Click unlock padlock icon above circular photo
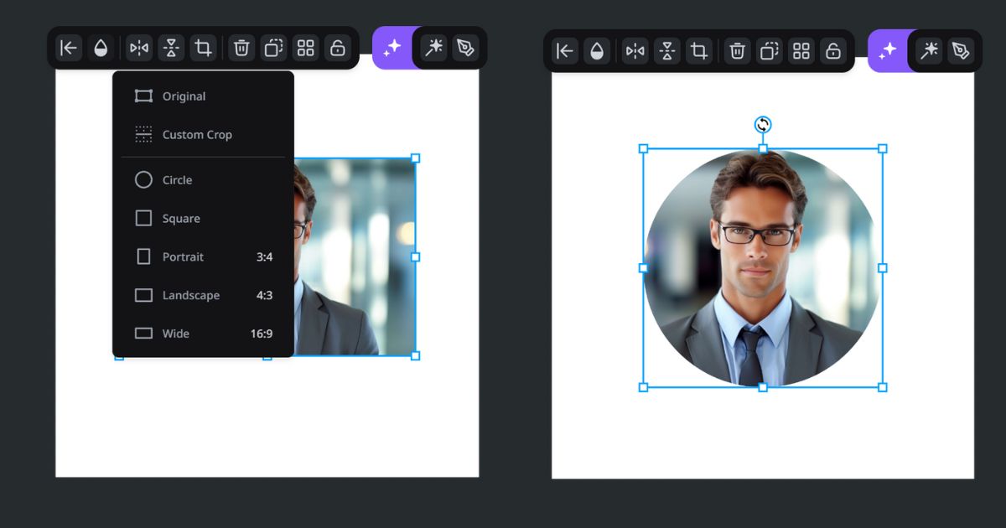 click(x=833, y=51)
